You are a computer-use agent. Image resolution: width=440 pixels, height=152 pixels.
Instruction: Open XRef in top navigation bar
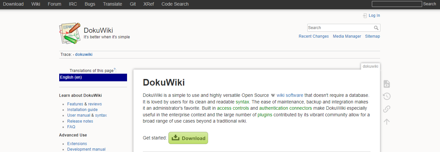tap(149, 4)
